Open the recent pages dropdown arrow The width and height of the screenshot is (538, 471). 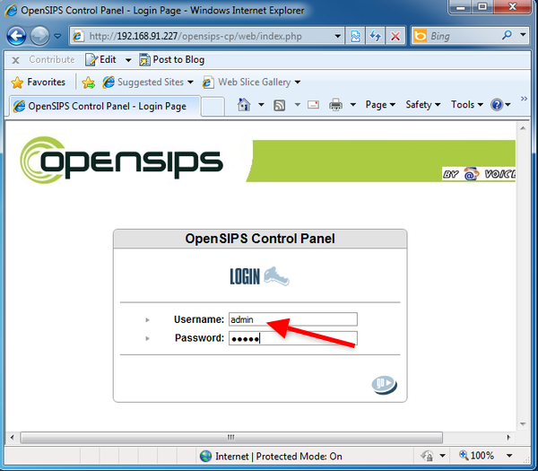coord(57,36)
